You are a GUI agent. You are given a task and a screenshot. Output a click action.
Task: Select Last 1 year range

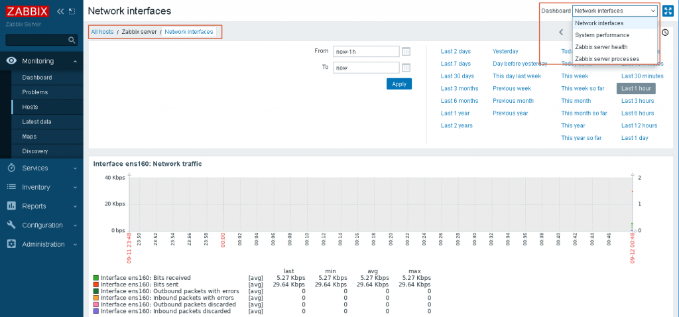tap(455, 113)
